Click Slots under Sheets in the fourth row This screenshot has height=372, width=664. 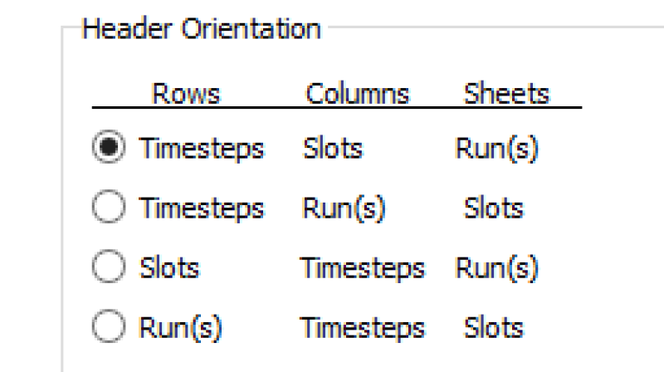click(493, 327)
